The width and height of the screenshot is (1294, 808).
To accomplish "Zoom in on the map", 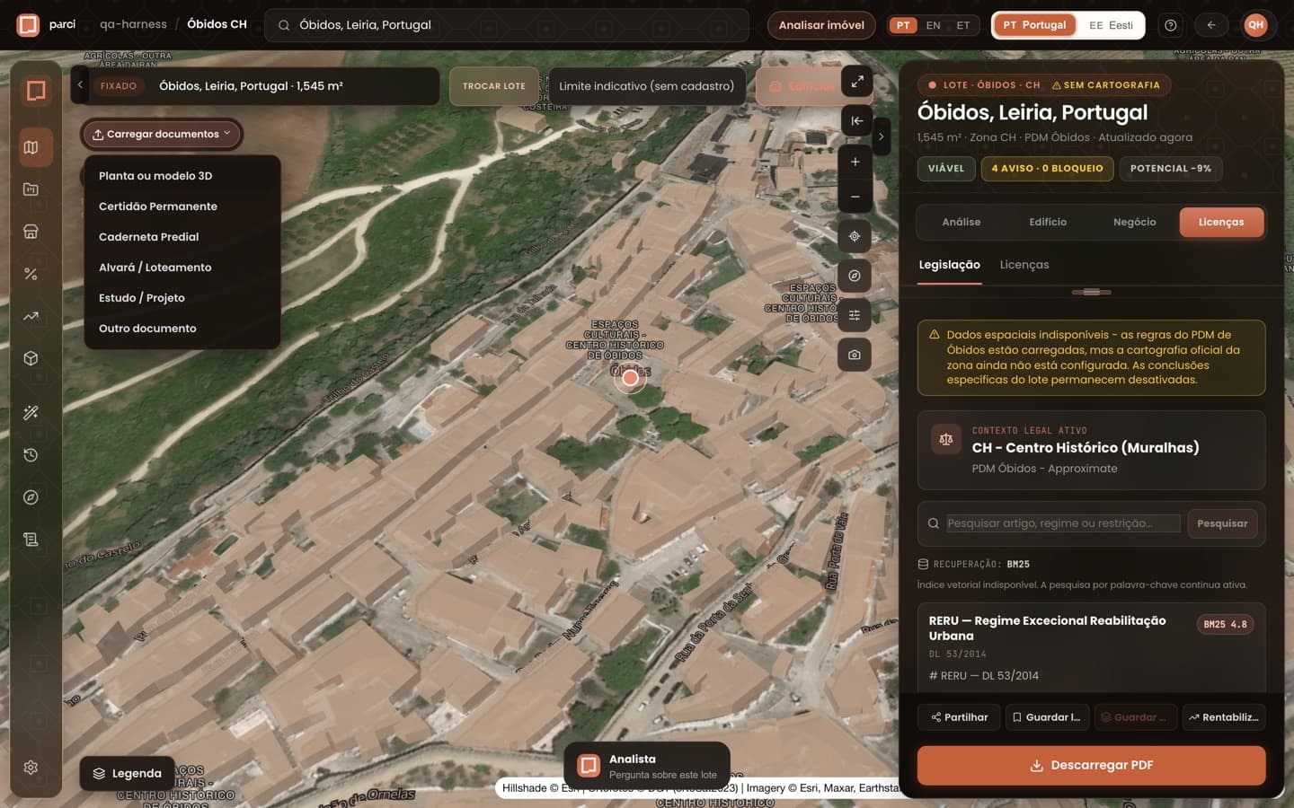I will tap(855, 162).
